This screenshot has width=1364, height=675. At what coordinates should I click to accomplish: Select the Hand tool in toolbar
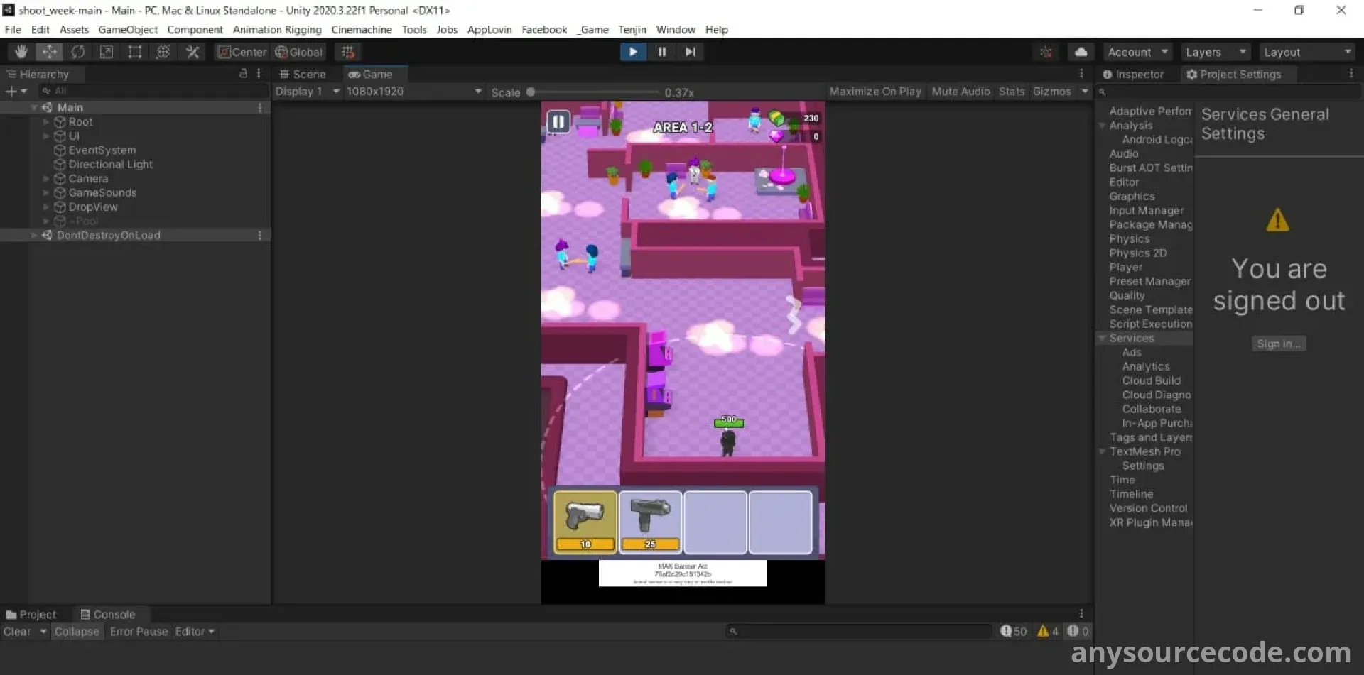pyautogui.click(x=21, y=52)
